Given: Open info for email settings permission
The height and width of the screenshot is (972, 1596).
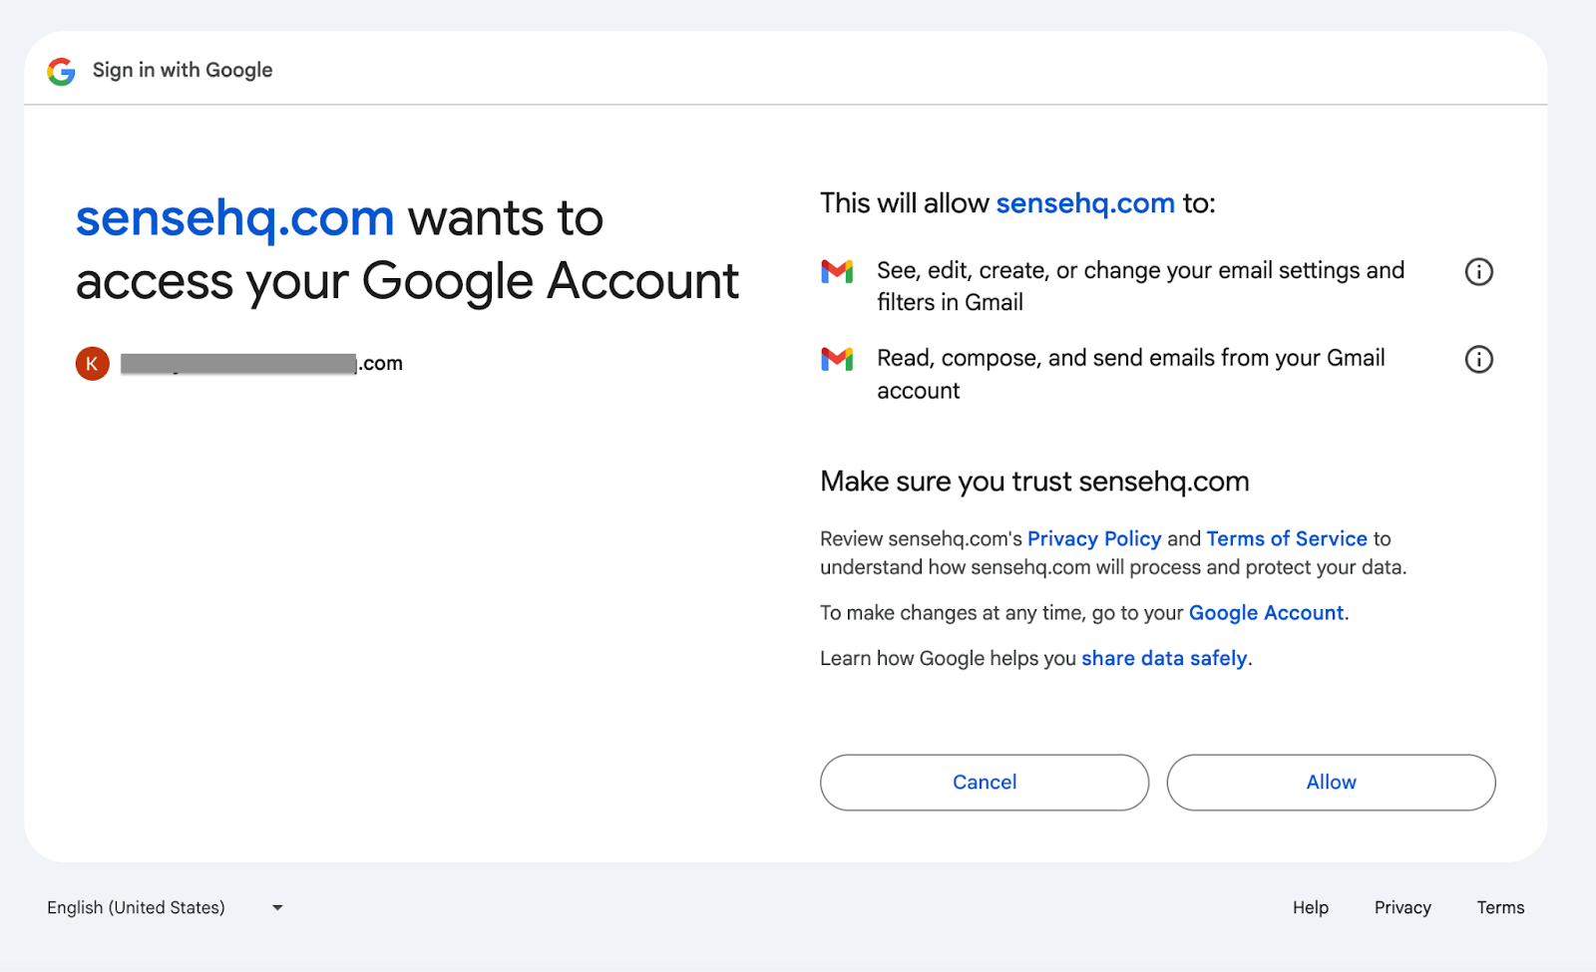Looking at the screenshot, I should pyautogui.click(x=1478, y=271).
